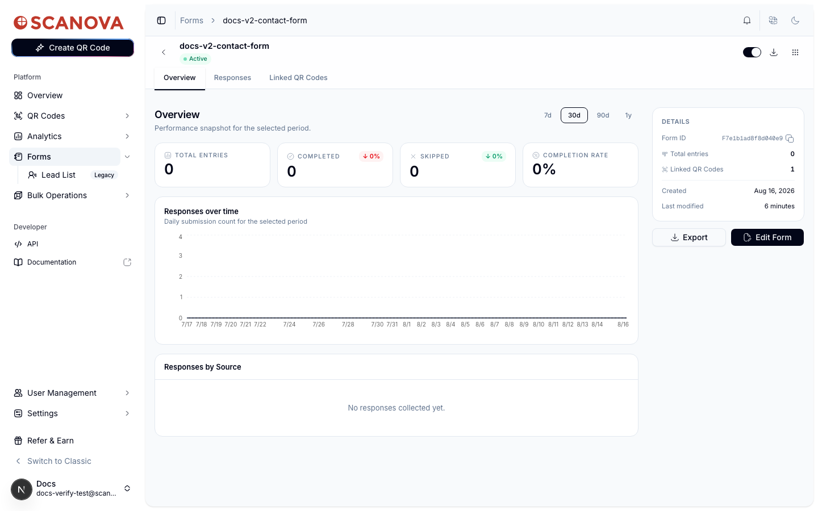Click the Refer & Earn gift icon
818x511 pixels.
click(18, 441)
